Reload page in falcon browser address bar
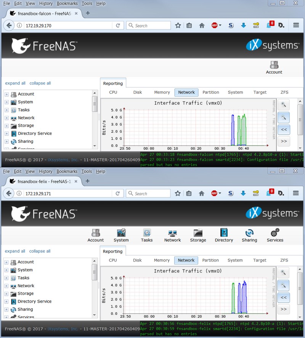The width and height of the screenshot is (305, 338). (x=118, y=26)
